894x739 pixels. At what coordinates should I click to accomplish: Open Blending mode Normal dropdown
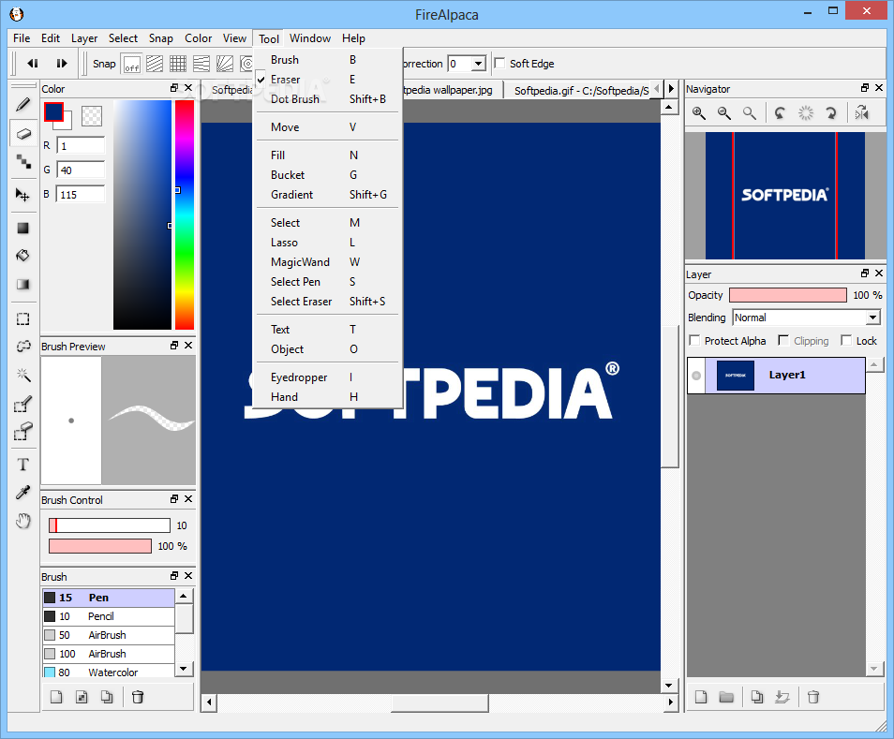[x=807, y=318]
